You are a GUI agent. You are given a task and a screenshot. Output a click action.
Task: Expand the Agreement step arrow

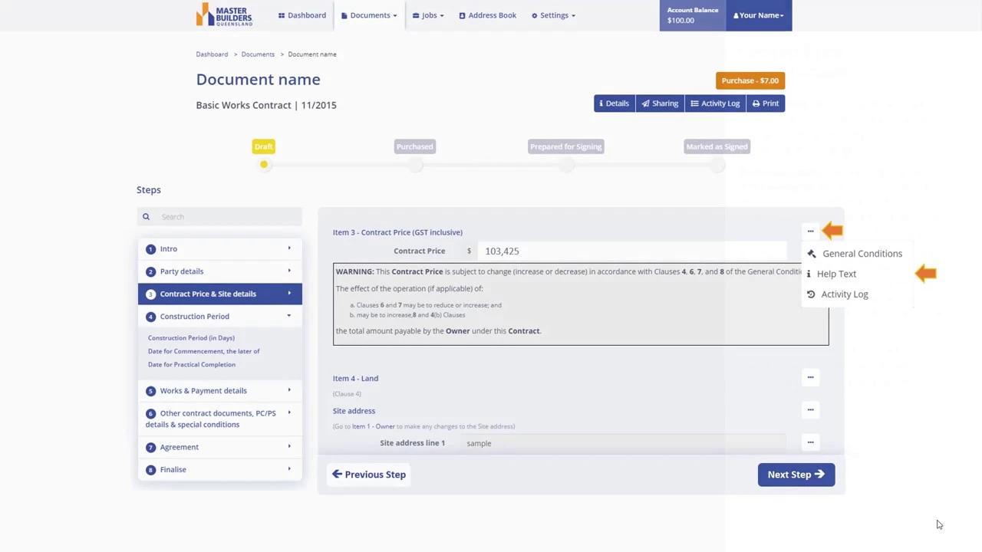pos(289,446)
